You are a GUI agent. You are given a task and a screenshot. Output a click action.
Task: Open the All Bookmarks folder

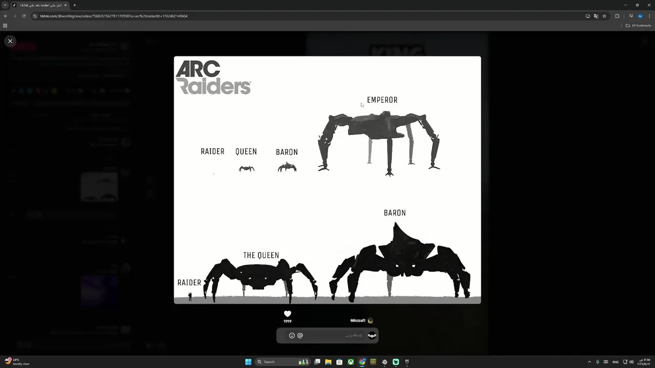coord(638,26)
